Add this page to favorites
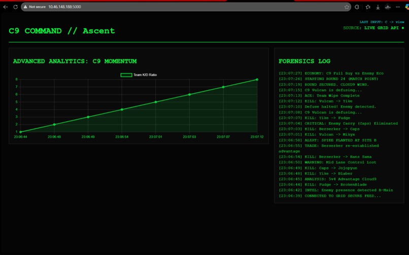This screenshot has width=409, height=255. pos(347,7)
